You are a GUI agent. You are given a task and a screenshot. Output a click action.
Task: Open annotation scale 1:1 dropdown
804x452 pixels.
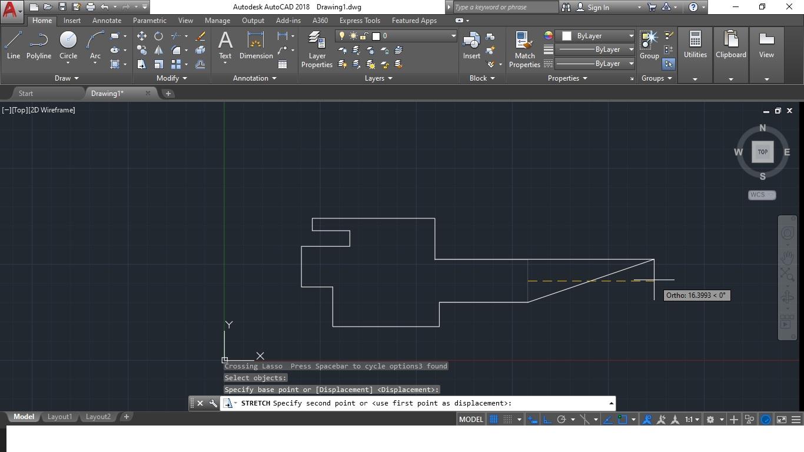(692, 420)
